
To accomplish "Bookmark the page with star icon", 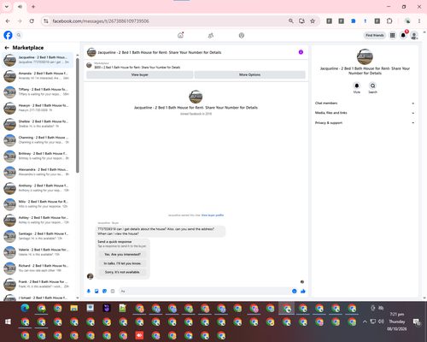I will pos(313,21).
